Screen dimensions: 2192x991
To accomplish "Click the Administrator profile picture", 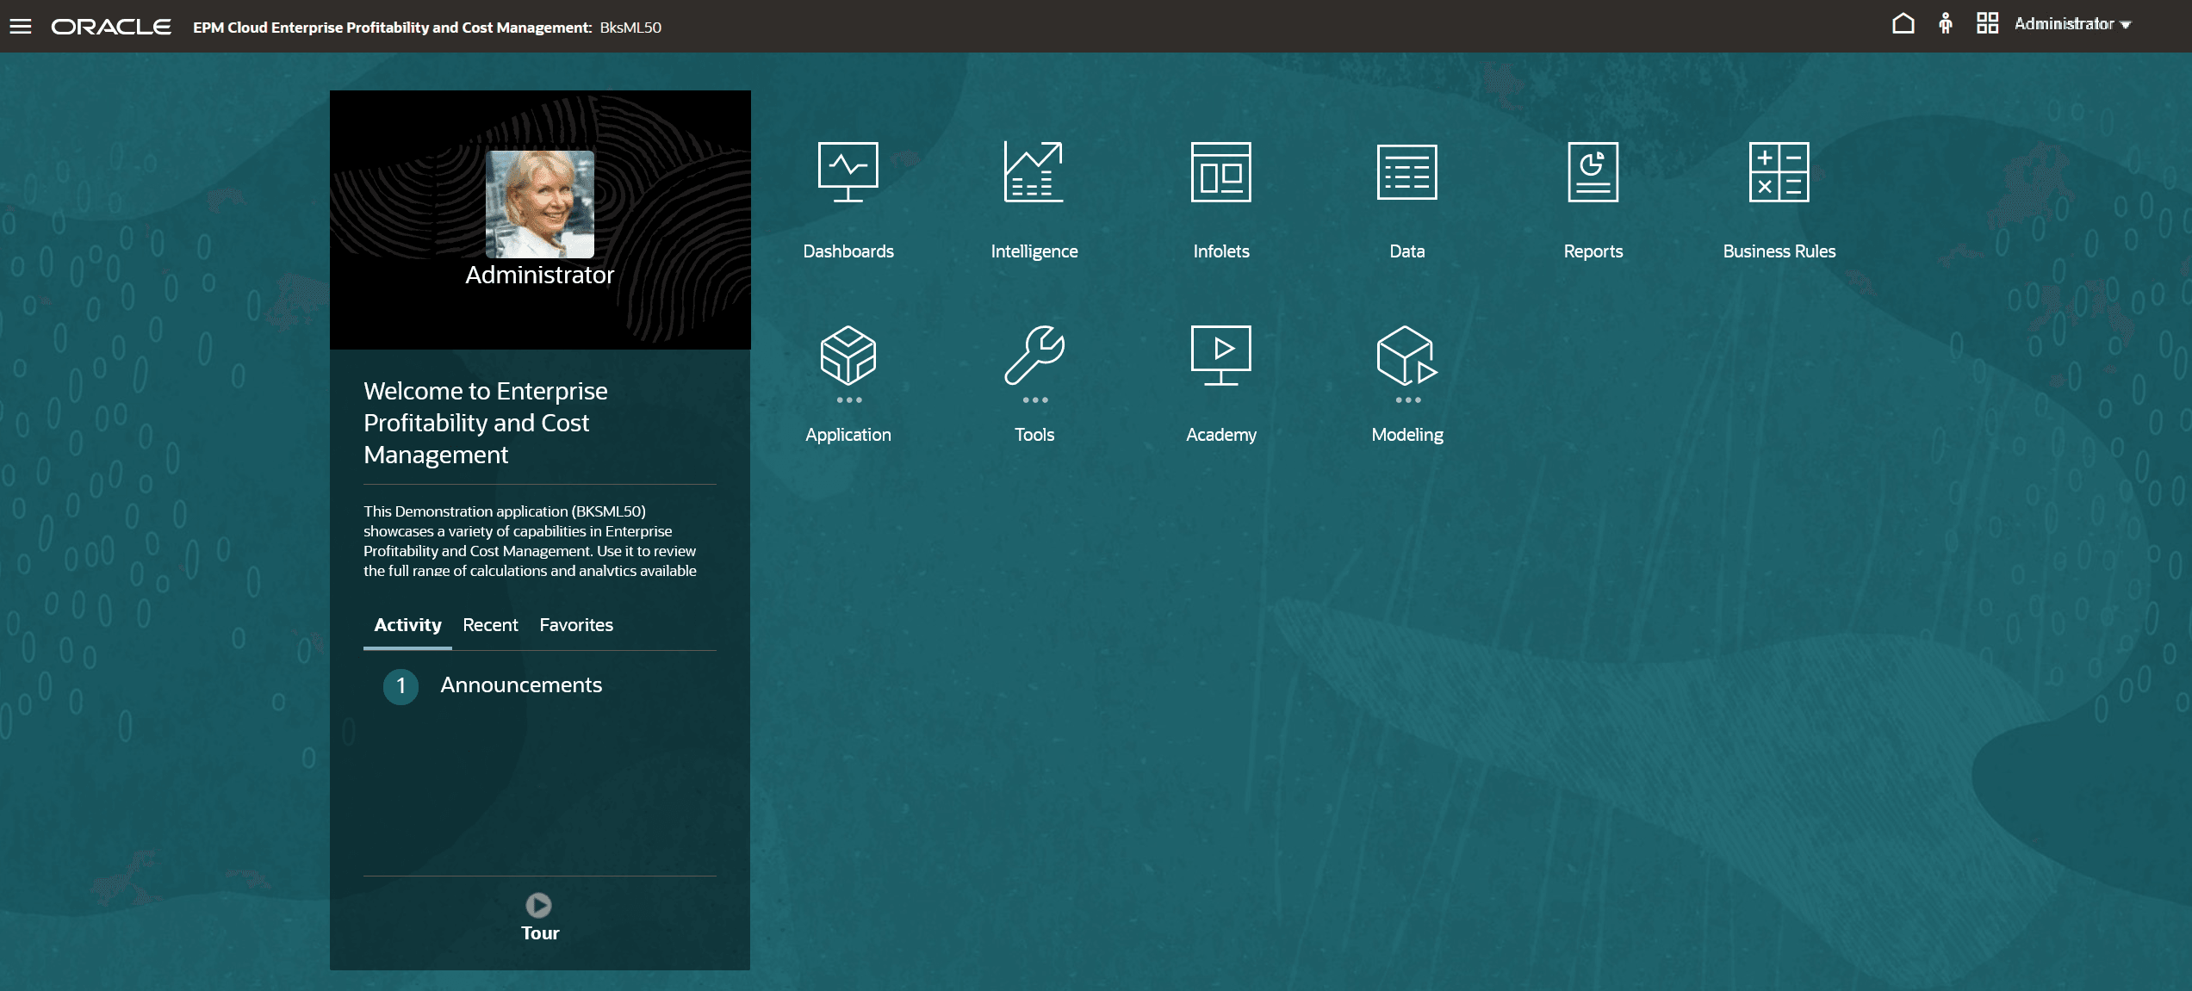I will (x=539, y=203).
